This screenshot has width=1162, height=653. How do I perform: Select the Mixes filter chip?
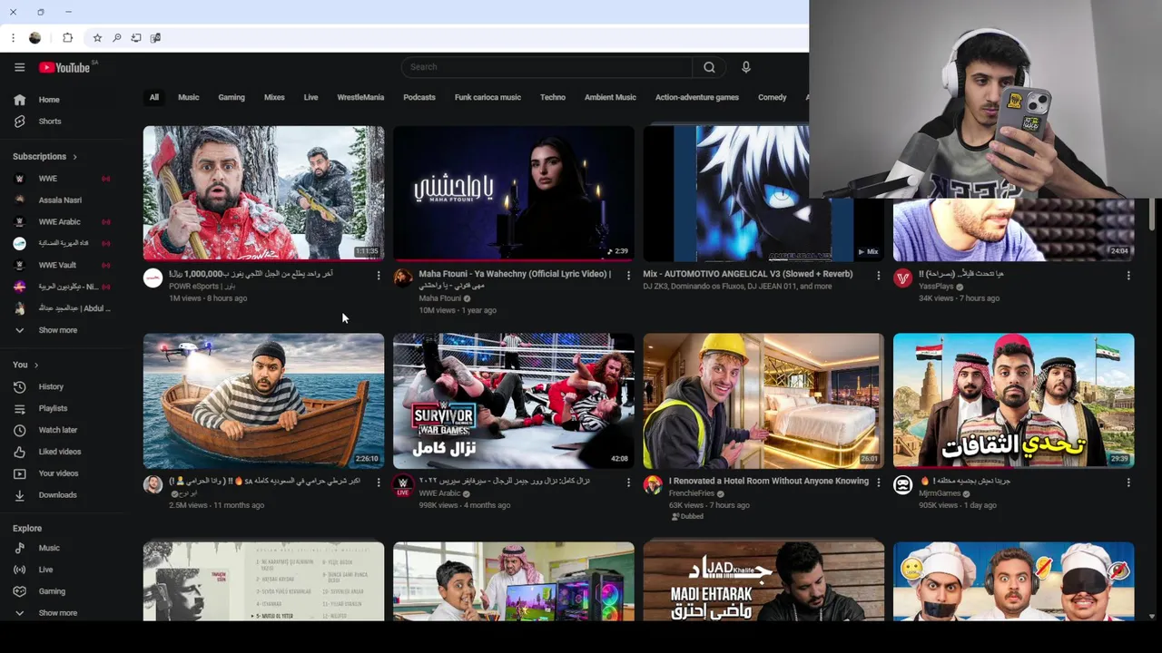coord(274,98)
